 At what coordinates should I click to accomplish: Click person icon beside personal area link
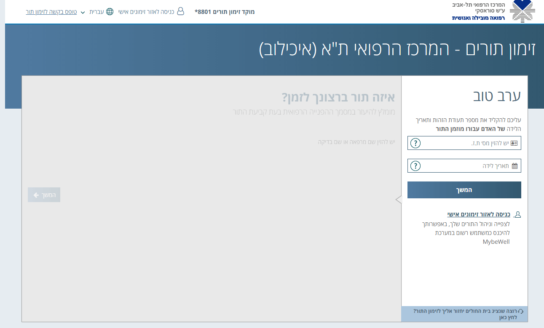pos(518,215)
